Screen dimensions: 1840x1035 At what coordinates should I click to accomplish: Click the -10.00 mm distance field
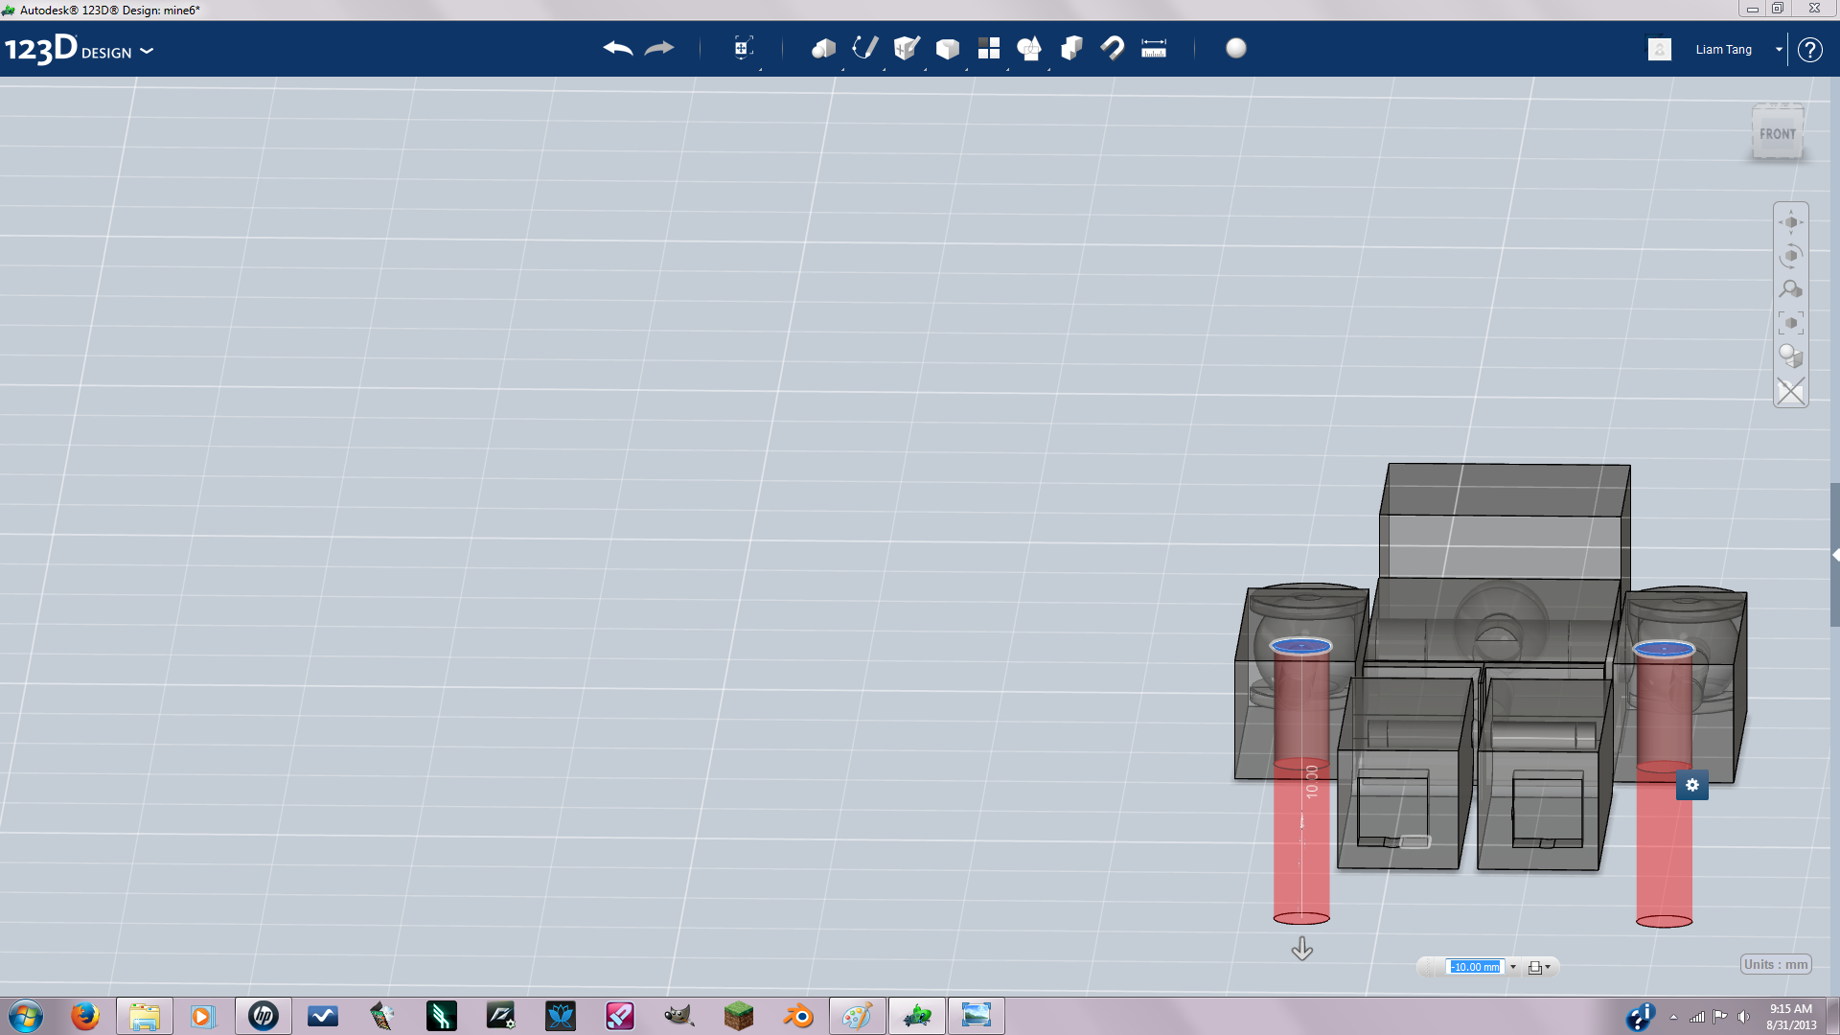(1475, 967)
